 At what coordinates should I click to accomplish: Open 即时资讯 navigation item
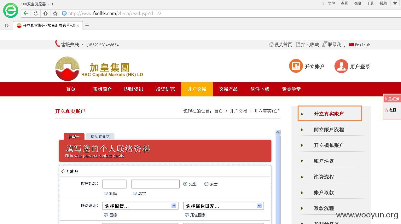click(x=134, y=89)
